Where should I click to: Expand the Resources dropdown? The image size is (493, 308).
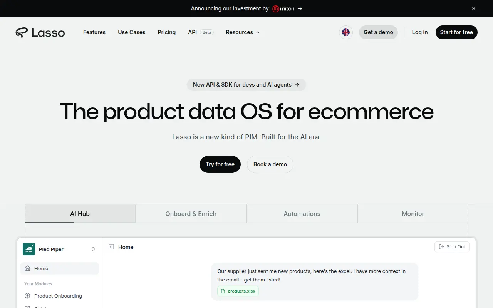coord(243,32)
